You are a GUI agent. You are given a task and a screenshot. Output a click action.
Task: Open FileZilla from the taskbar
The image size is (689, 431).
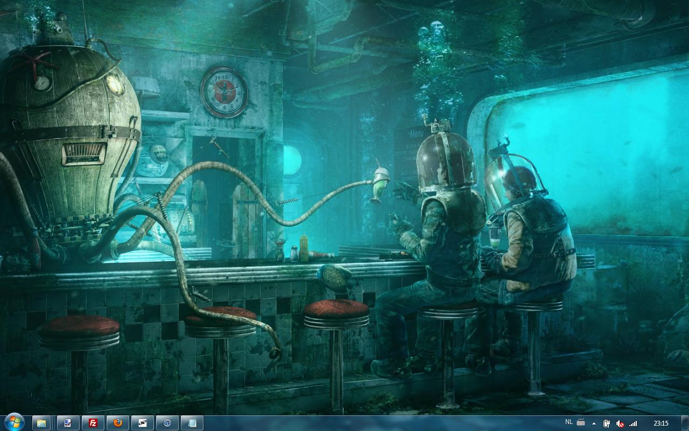93,423
